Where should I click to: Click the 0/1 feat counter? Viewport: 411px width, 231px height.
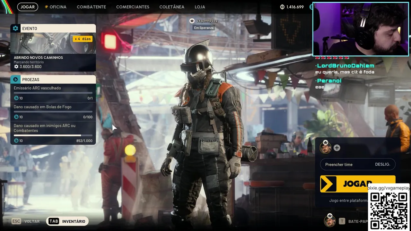click(x=90, y=98)
